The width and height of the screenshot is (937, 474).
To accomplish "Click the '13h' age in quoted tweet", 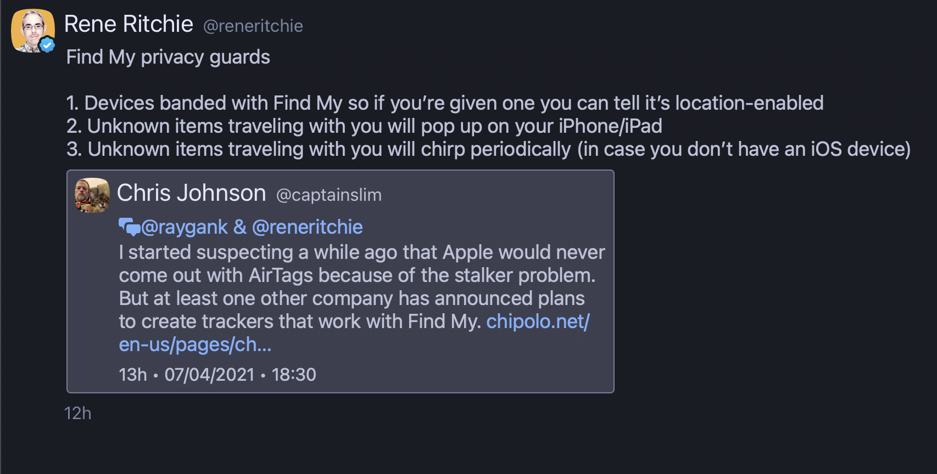I will click(133, 375).
